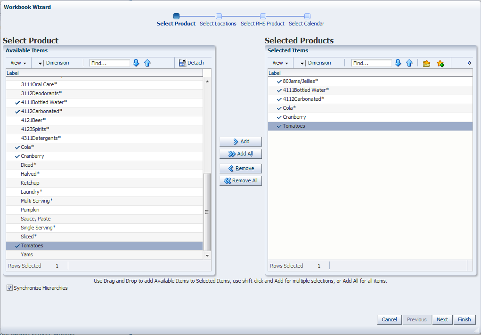Select the Yams row
The image size is (481, 335).
point(104,254)
